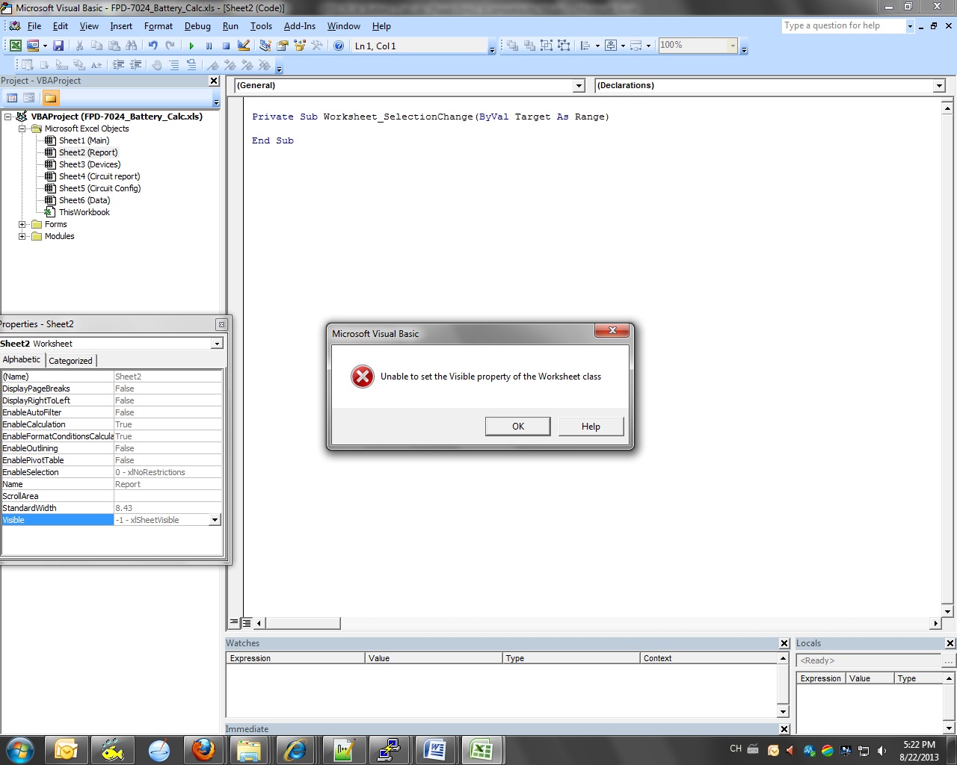Open the (General) object dropdown
Viewport: 957px width, 765px height.
tap(578, 86)
